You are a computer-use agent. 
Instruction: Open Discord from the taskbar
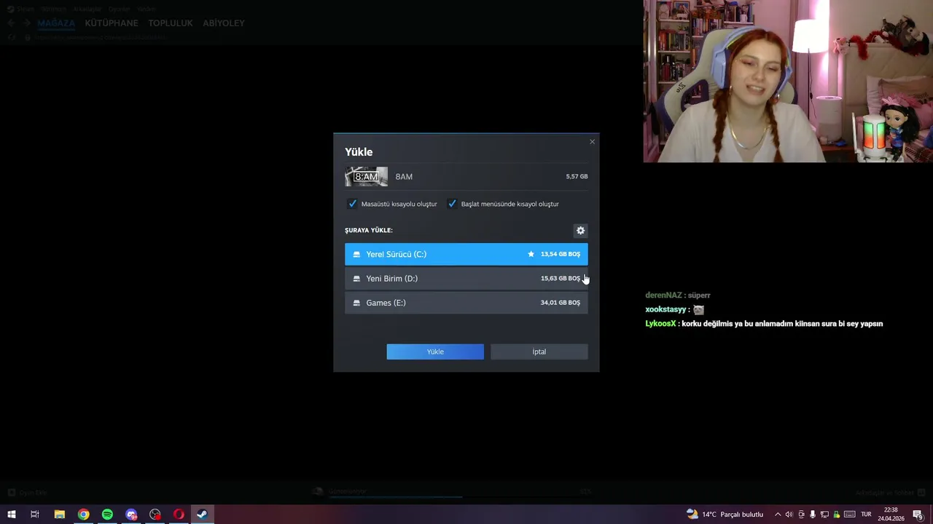(131, 515)
